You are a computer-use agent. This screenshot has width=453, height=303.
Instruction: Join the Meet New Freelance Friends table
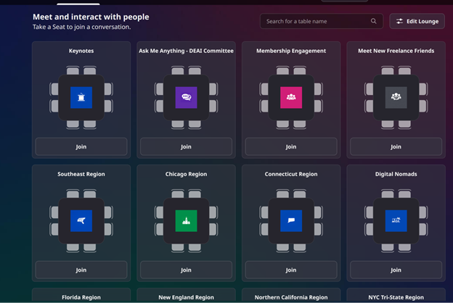pos(396,146)
